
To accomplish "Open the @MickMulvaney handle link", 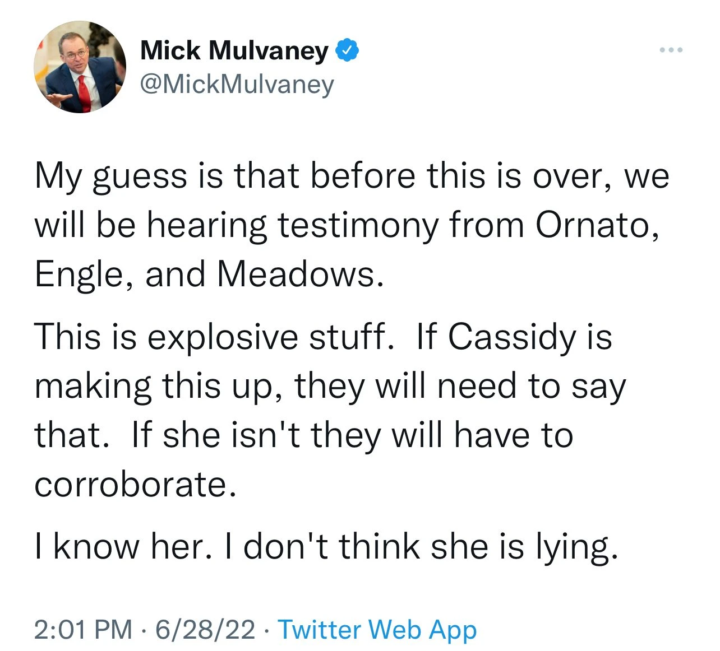I will [x=237, y=84].
